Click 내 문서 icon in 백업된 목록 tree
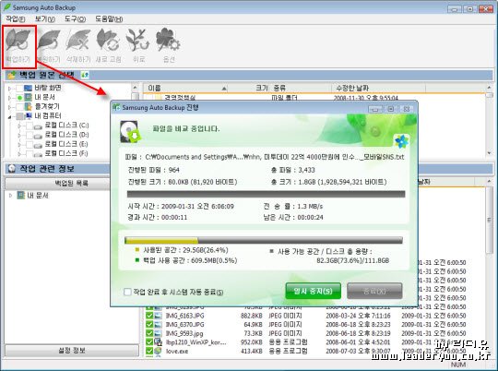The height and width of the screenshot is (371, 498). (20, 196)
